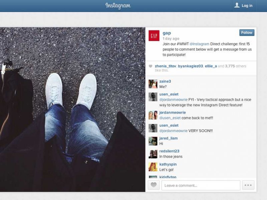Open zaine3 commenter username
Image resolution: width=267 pixels, height=200 pixels.
tap(165, 81)
